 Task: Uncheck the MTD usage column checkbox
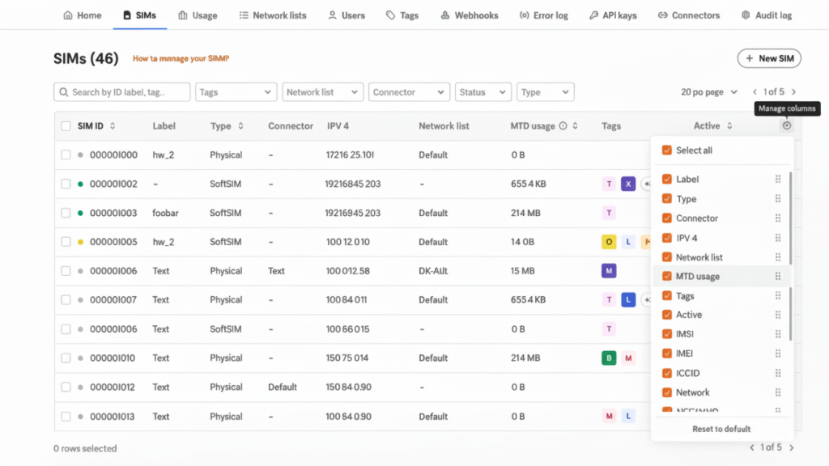[x=667, y=277]
